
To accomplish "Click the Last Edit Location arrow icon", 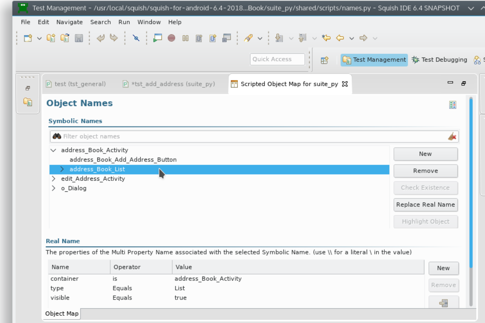I will click(x=326, y=38).
